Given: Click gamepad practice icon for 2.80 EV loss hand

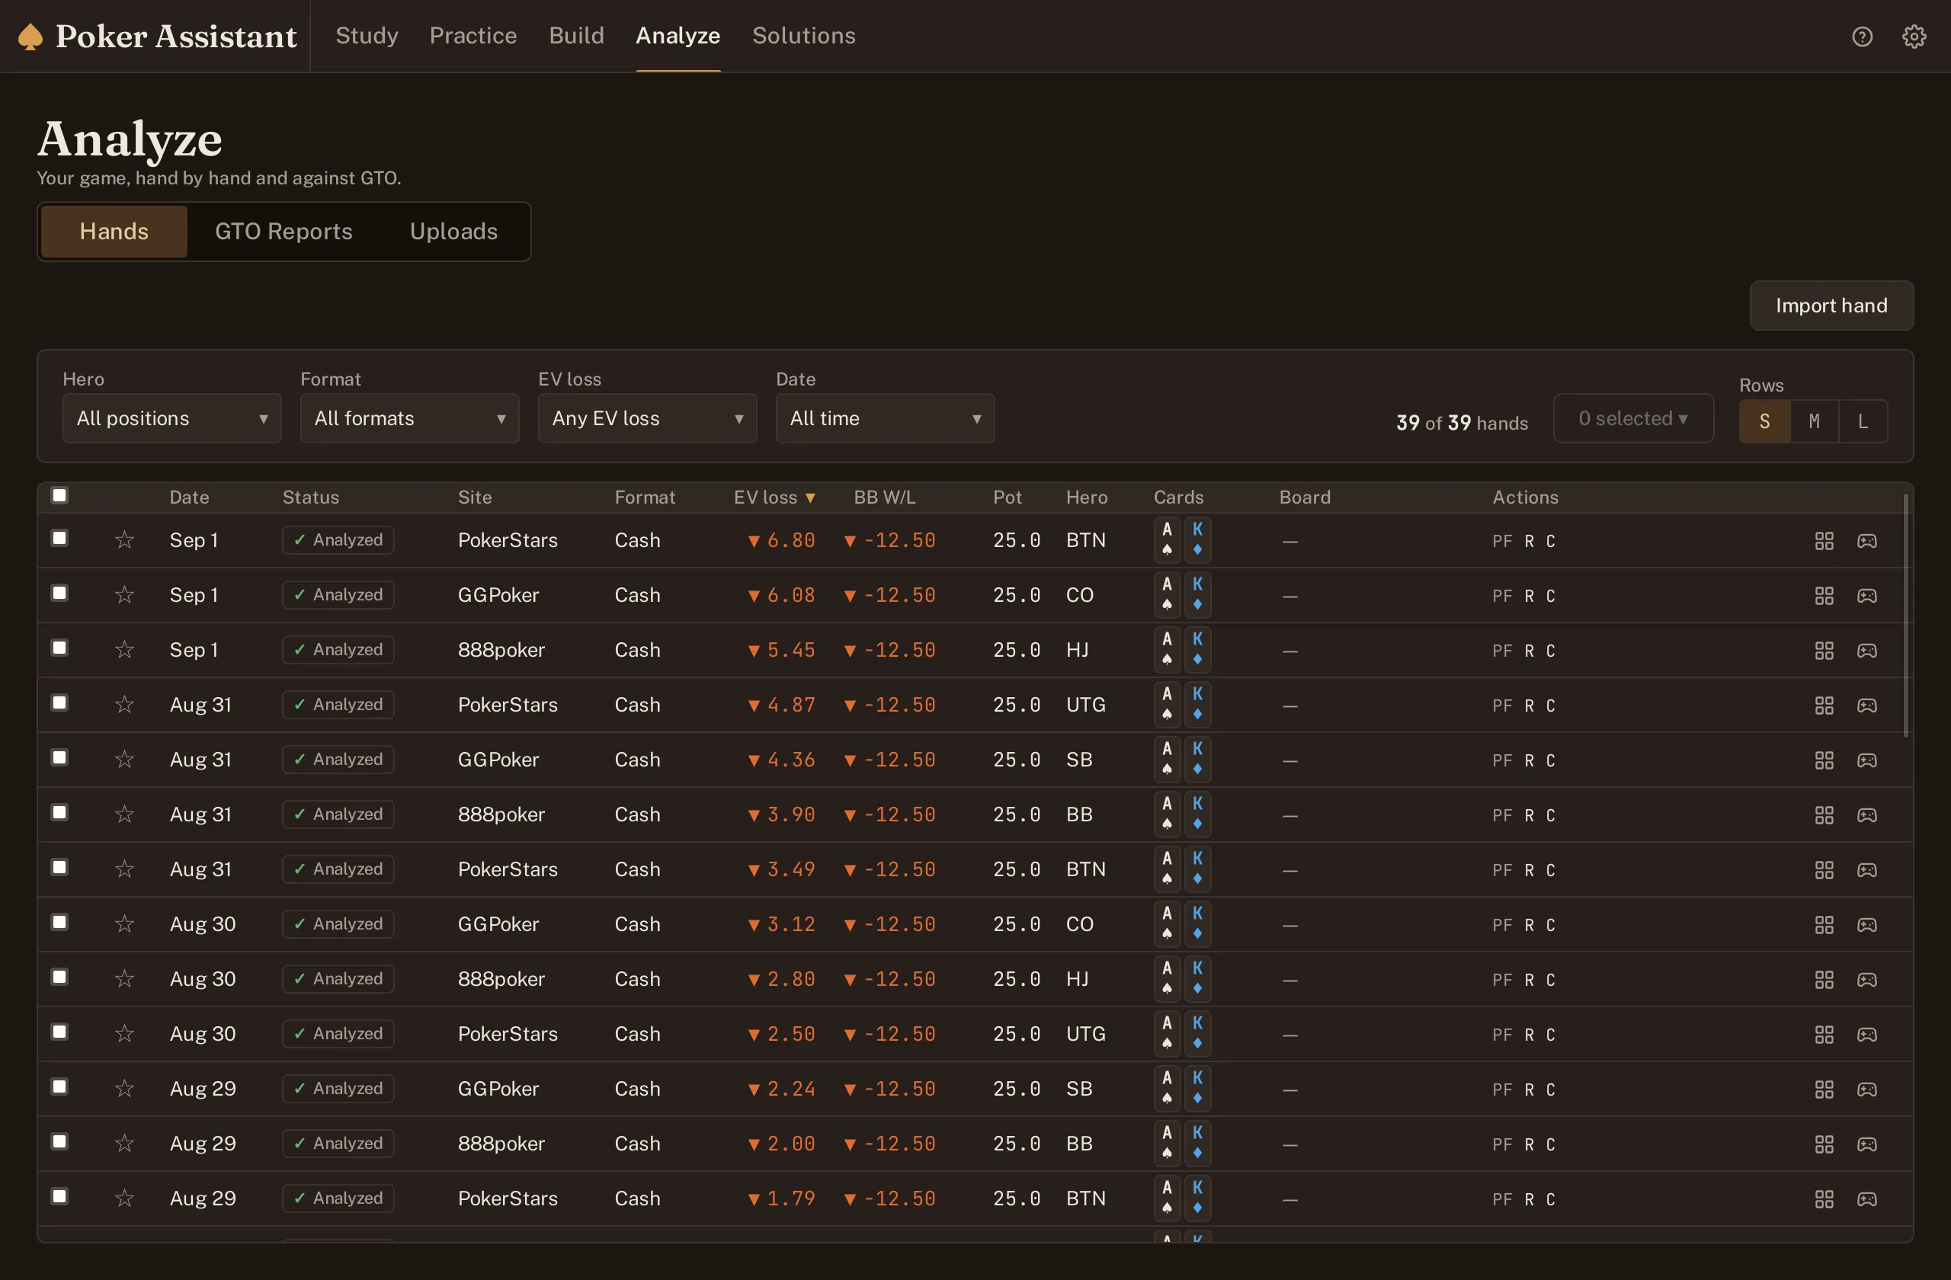Looking at the screenshot, I should coord(1866,980).
